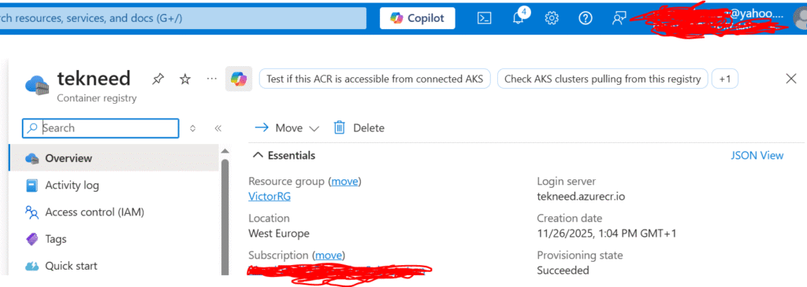Click the top search resources bar
Image resolution: width=807 pixels, height=287 pixels.
click(x=183, y=19)
